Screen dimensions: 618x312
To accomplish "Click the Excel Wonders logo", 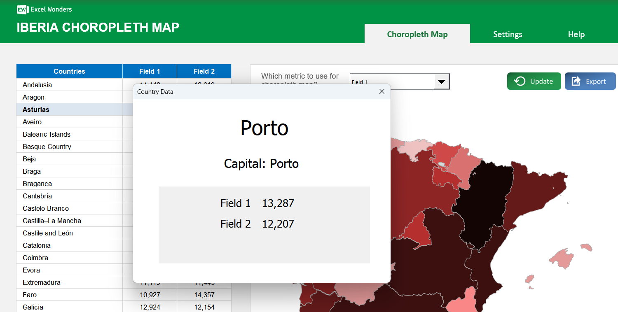I will 43,9.
